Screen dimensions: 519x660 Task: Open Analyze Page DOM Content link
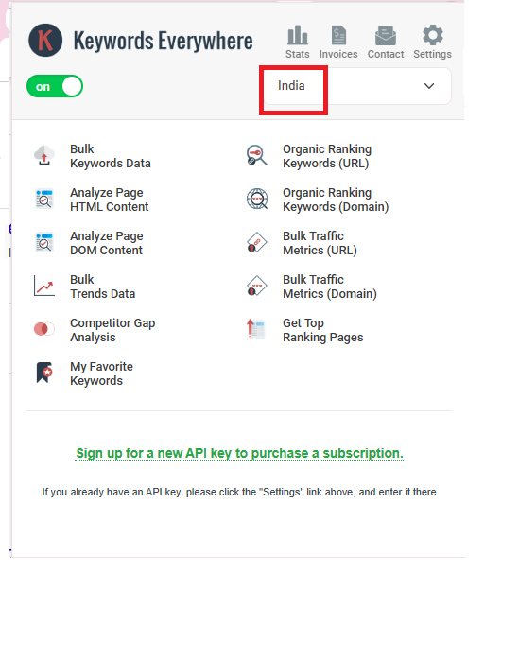tap(107, 243)
